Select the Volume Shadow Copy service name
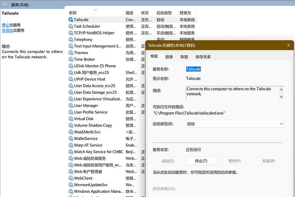295x197 pixels. coord(93,125)
